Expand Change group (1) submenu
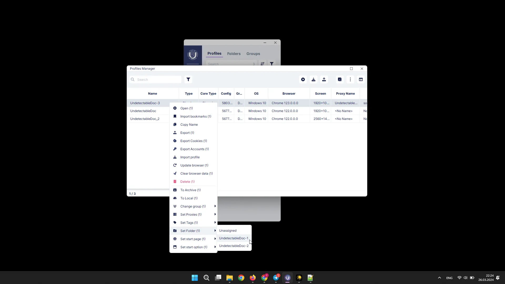Viewport: 505px width, 284px height. (215, 206)
